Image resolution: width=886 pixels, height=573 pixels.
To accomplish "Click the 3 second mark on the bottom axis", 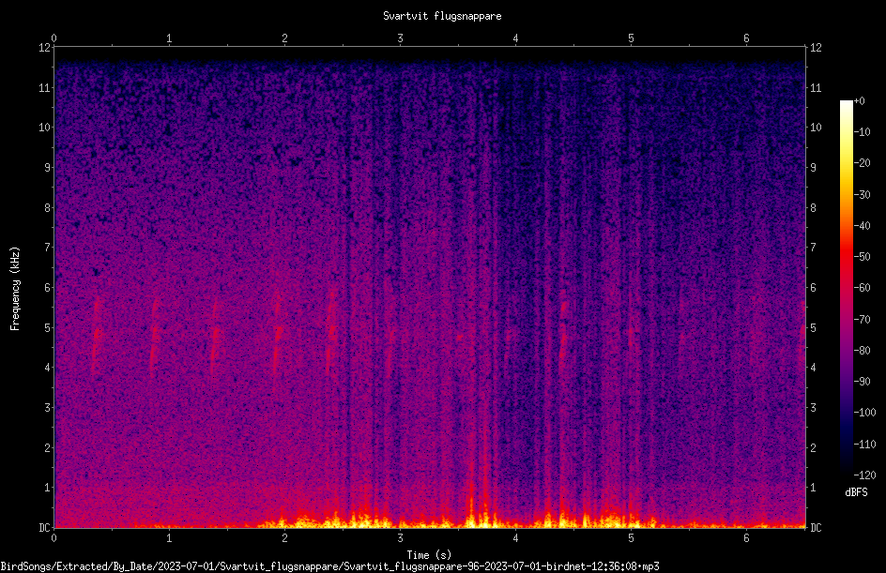I will pos(400,538).
